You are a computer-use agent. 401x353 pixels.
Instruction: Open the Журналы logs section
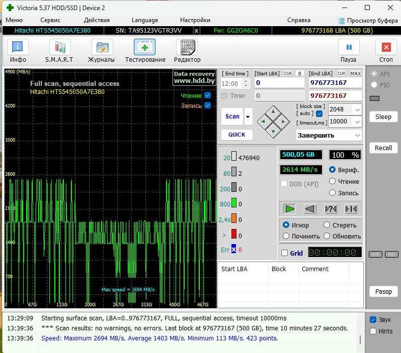102,51
